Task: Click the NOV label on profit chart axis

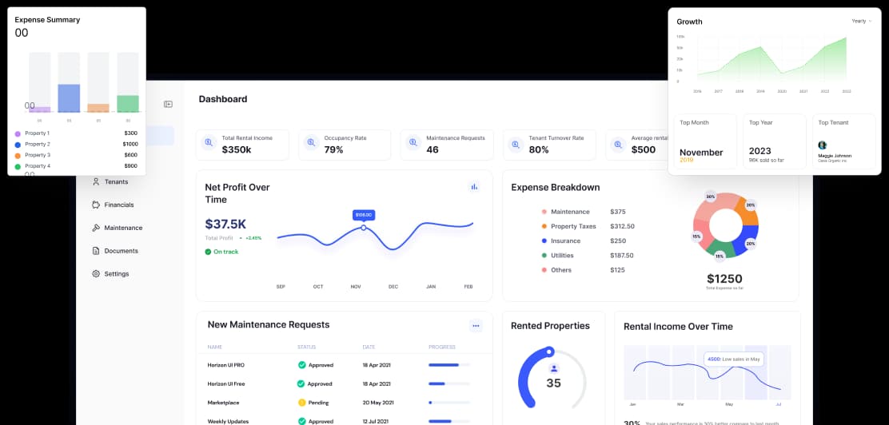Action: (x=356, y=287)
